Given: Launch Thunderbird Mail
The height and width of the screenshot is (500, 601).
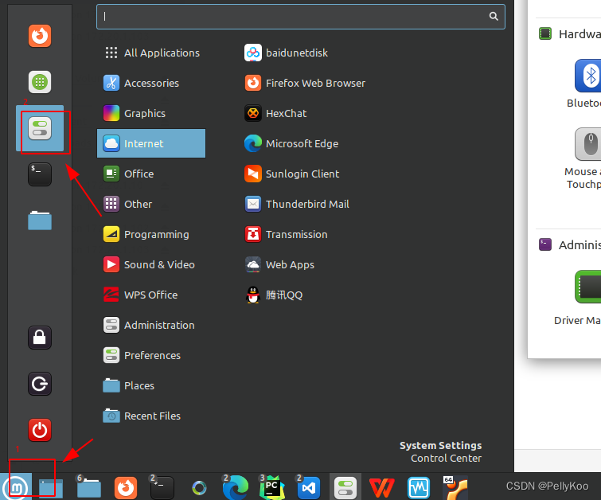Looking at the screenshot, I should [x=297, y=204].
